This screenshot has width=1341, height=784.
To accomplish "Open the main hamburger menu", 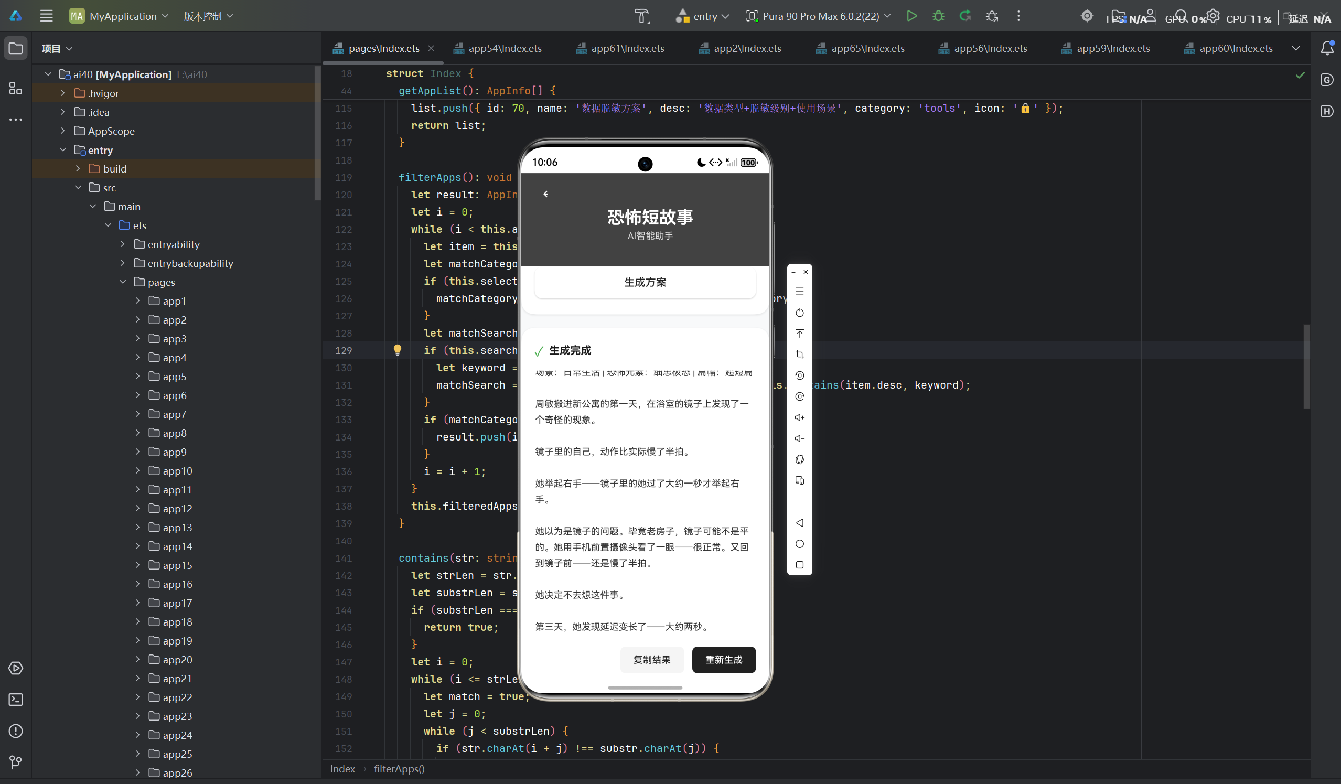I will [46, 16].
